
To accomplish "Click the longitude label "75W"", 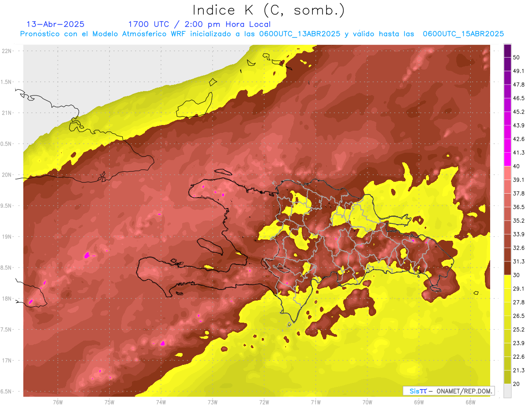I will coord(110,402).
